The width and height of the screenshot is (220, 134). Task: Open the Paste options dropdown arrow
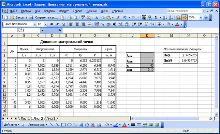click(x=113, y=17)
